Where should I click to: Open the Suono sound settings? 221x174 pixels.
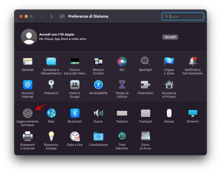(98, 113)
